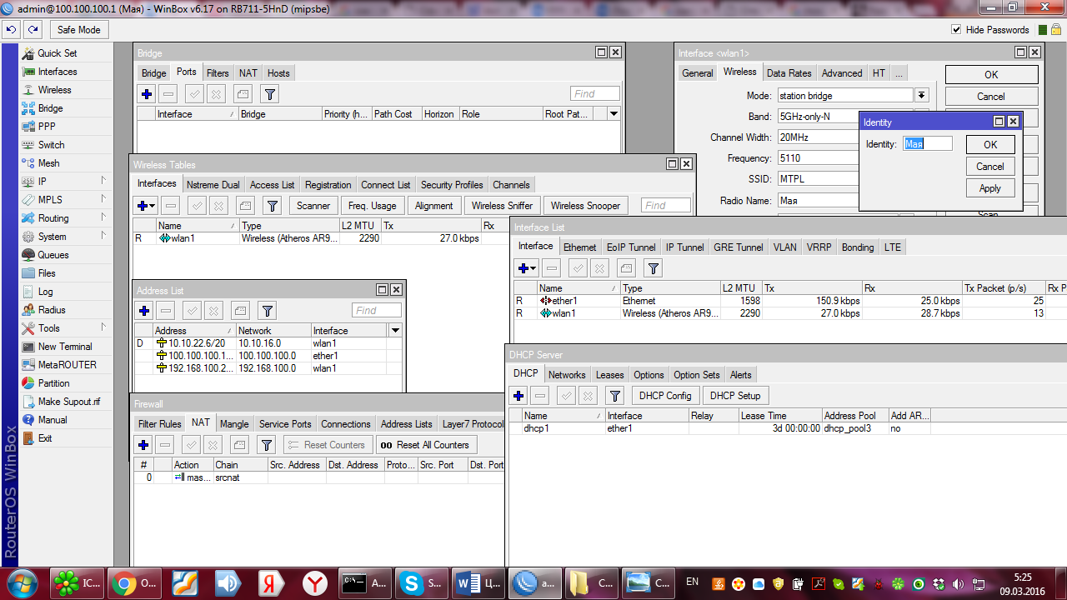Click the filter icon in DHCP Server toolbar
The image size is (1067, 600).
614,396
